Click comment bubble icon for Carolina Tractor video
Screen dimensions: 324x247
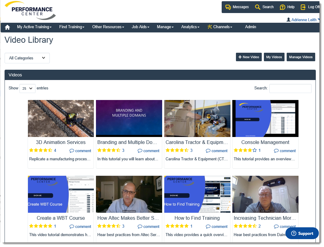tap(208, 151)
